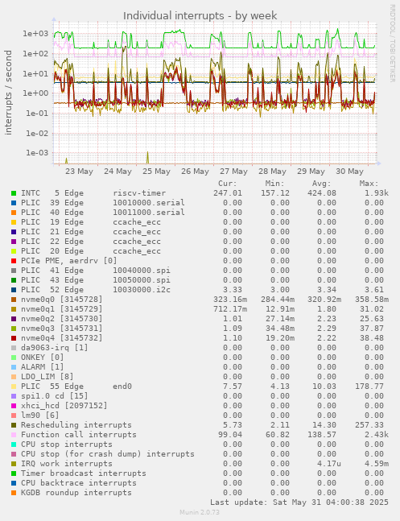Image resolution: width=400 pixels, height=521 pixels.
Task: Click the graph title 'Individual interrupts - by week'
Action: click(200, 15)
